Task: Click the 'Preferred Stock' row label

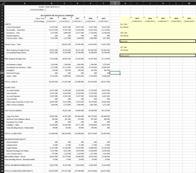Action: pos(12,142)
